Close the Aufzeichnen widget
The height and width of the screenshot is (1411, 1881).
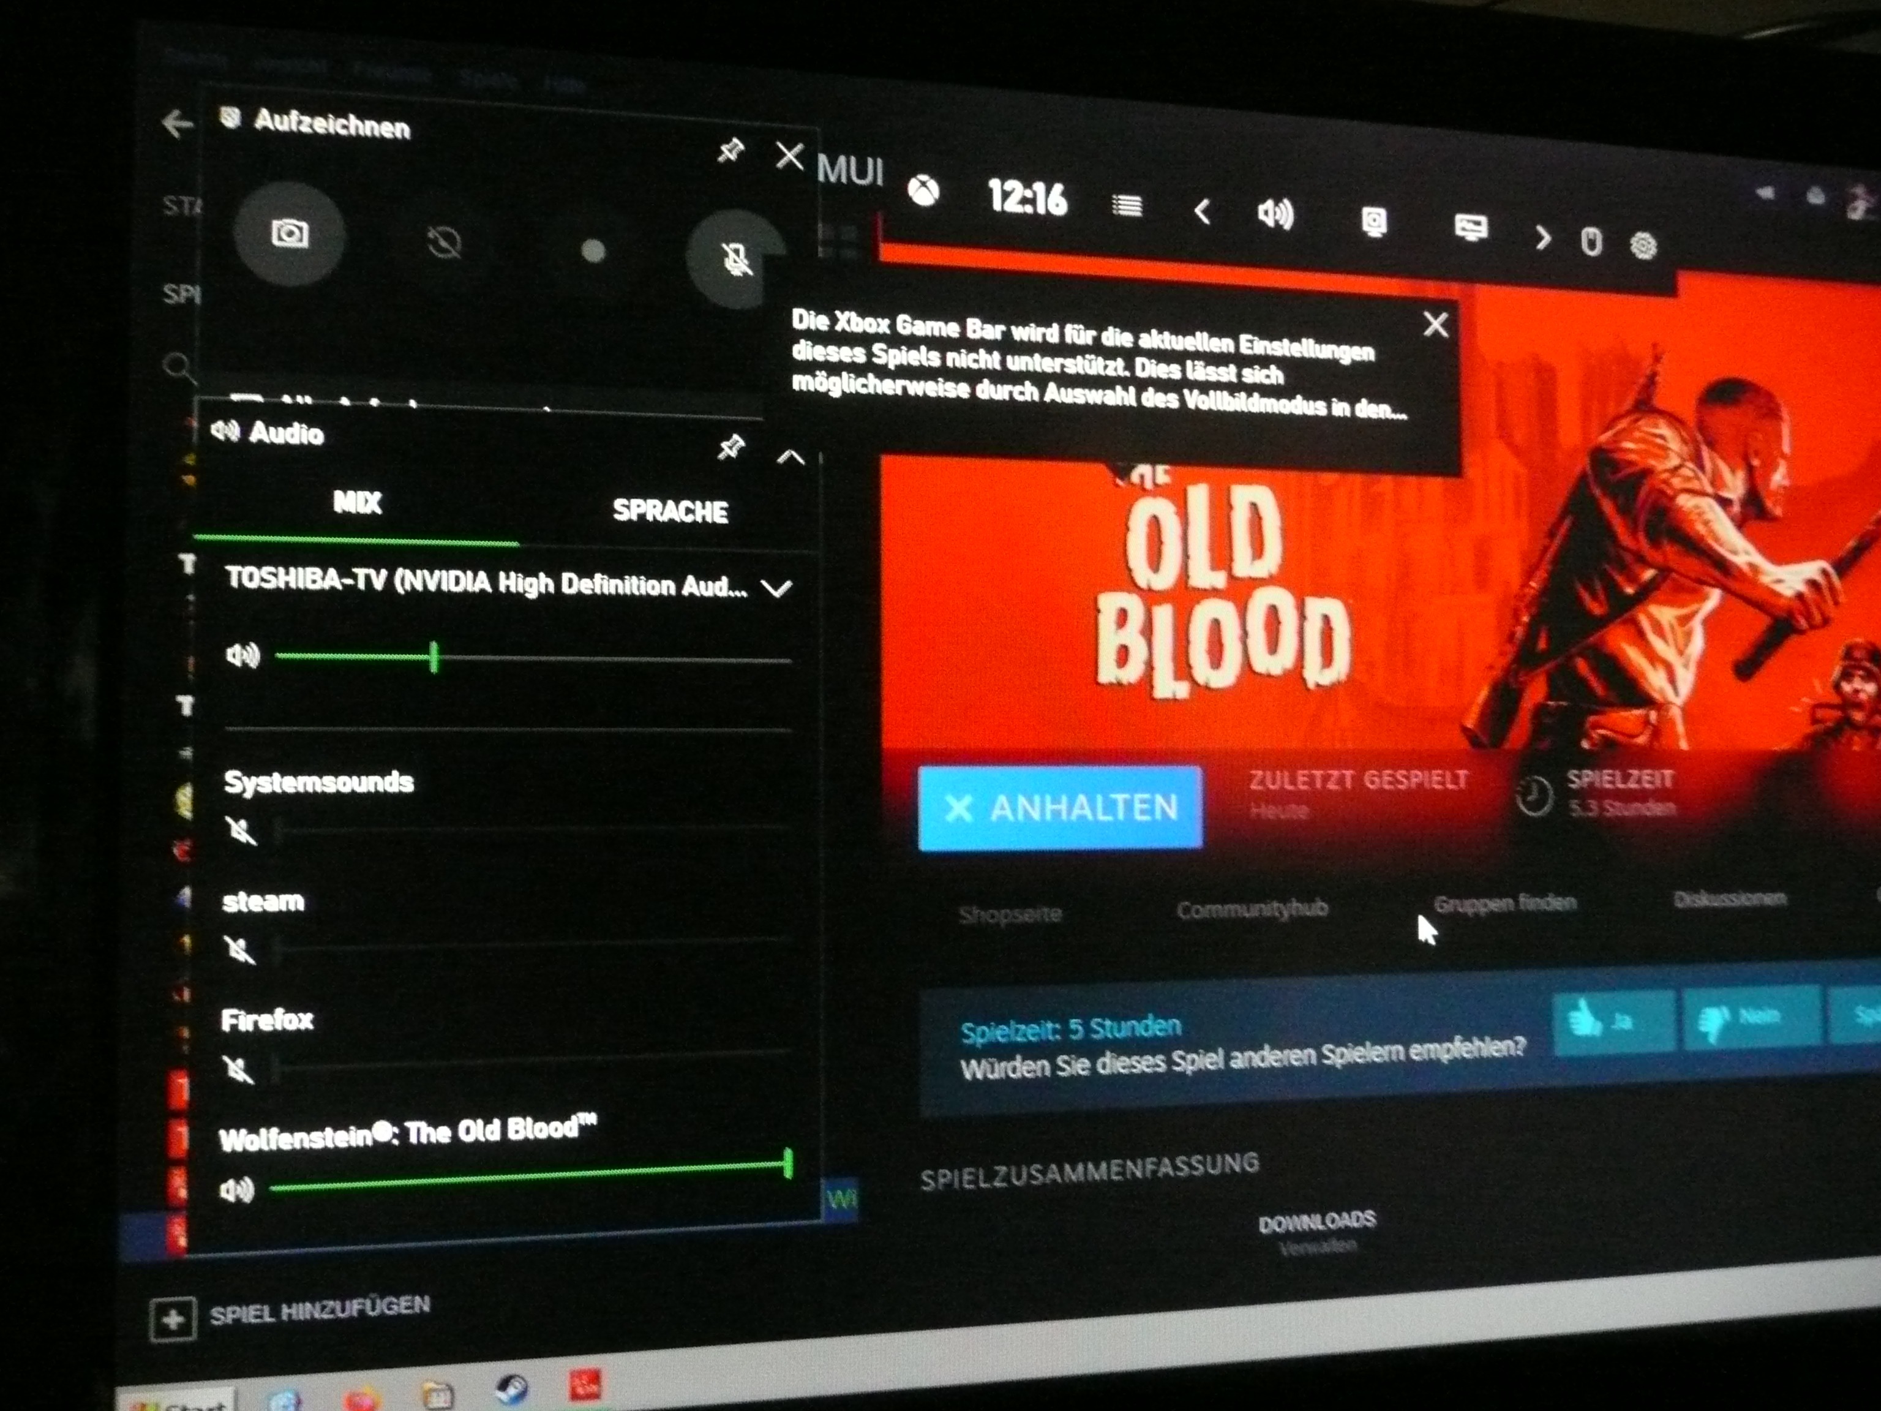(790, 156)
